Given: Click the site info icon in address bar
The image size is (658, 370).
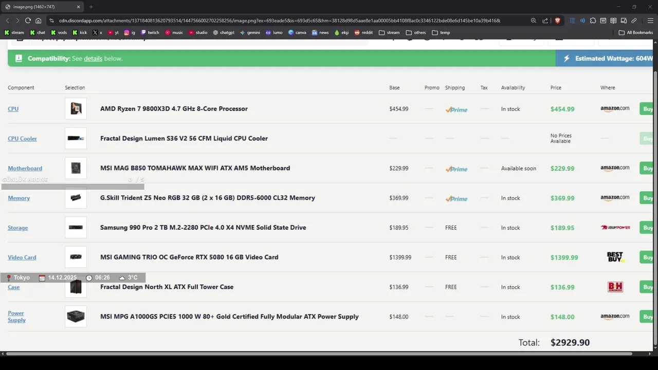Looking at the screenshot, I should [51, 21].
